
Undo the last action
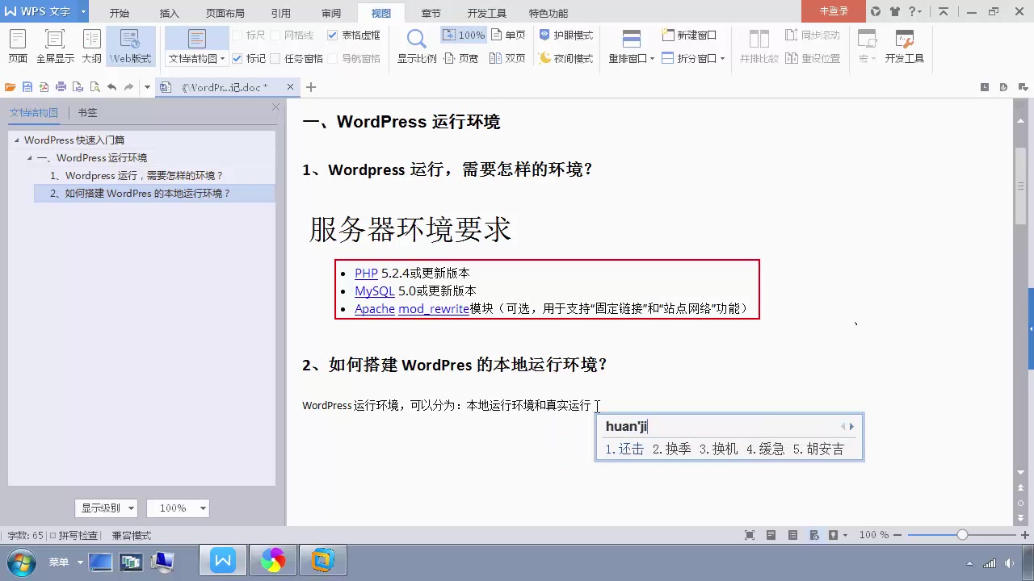pyautogui.click(x=111, y=87)
